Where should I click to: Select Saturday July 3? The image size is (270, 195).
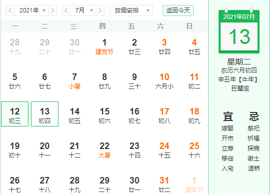tap(164, 46)
